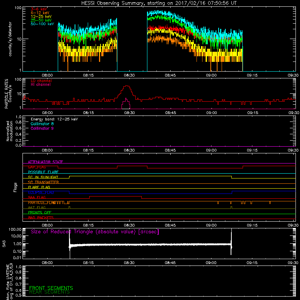
Task: Click the FLARE_FLAG label
Action: [x=39, y=187]
